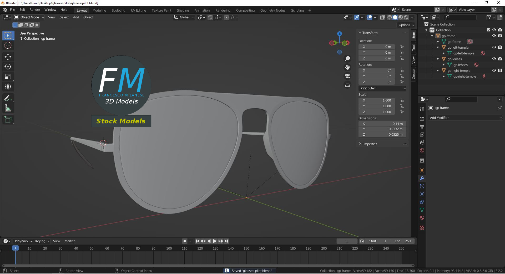Expand gp-frame mesh child in outliner

(438, 42)
